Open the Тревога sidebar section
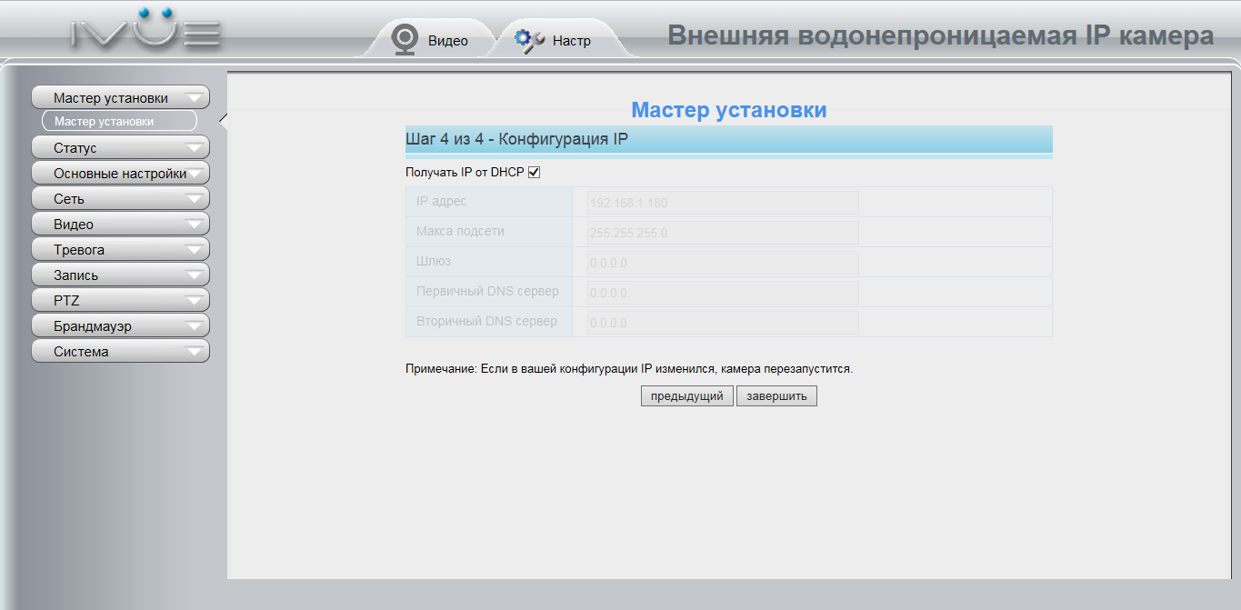1241x610 pixels. [x=120, y=249]
